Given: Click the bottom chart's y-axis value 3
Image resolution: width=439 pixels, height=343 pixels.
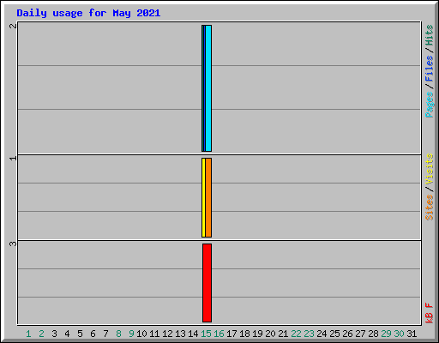Looking at the screenshot, I should pos(13,244).
